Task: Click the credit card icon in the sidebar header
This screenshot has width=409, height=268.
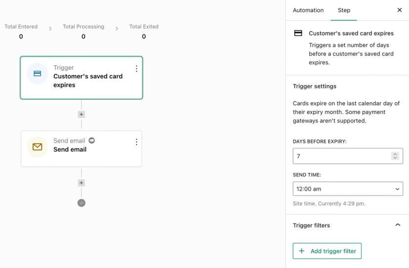Action: pyautogui.click(x=298, y=33)
